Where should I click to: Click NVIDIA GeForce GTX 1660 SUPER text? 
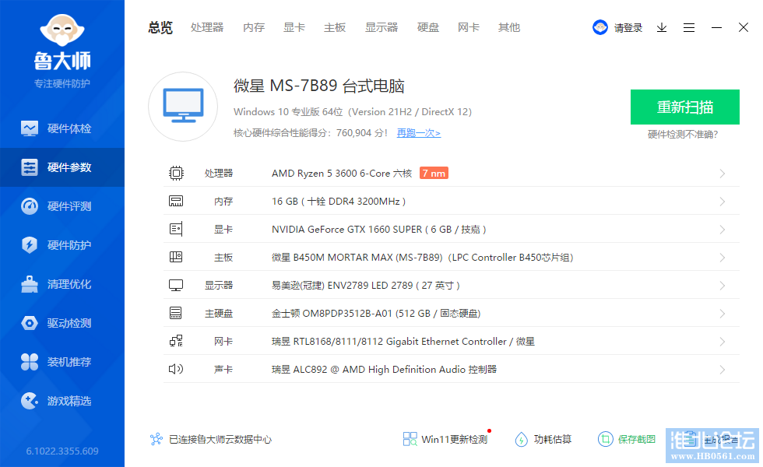[378, 229]
